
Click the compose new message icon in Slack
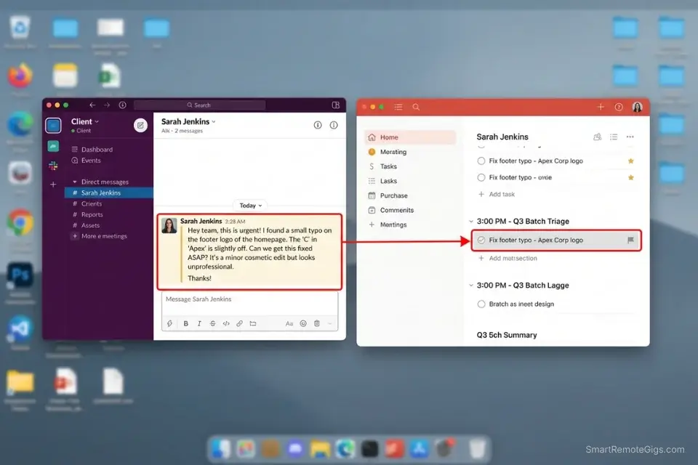pos(140,126)
